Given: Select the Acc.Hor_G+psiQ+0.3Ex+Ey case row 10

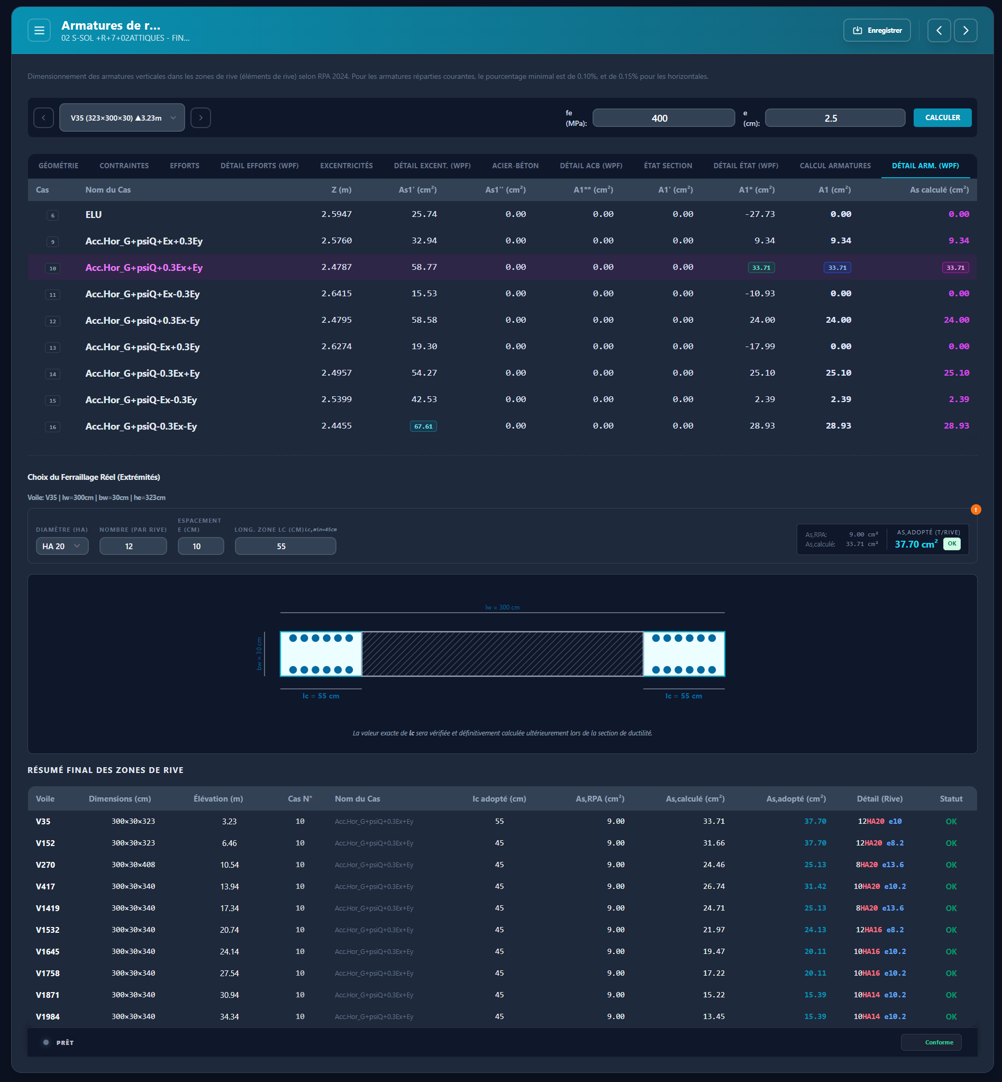Looking at the screenshot, I should click(144, 267).
